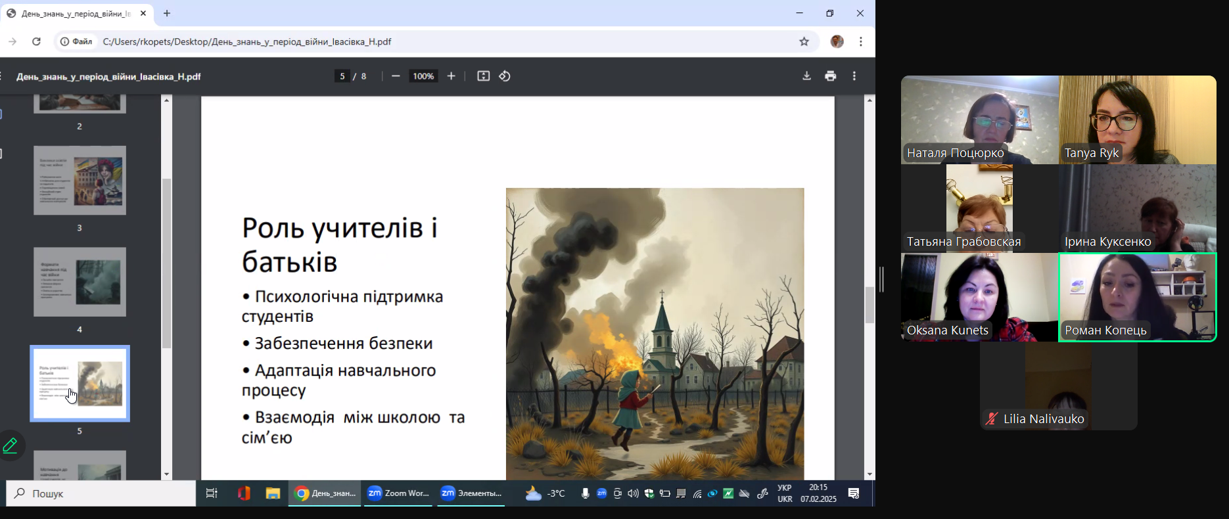Select page 2 thumbnail
This screenshot has height=519, width=1229.
(80, 104)
